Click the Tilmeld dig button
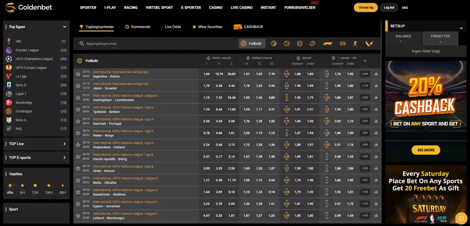This screenshot has height=226, width=470. pos(366,7)
